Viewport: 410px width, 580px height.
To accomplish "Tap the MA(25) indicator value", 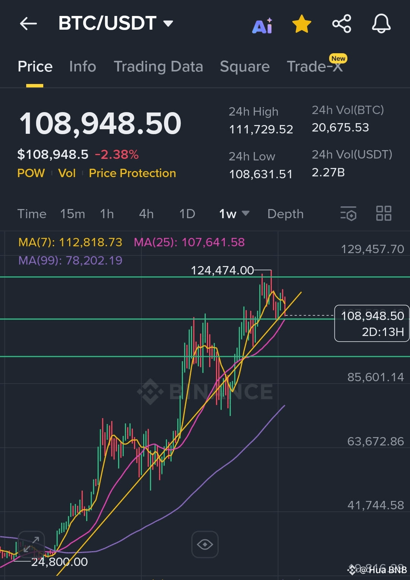I will click(x=189, y=242).
